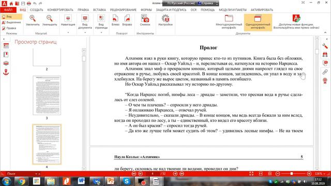Click the fit-width view icon in status bar
Screen dimensions: 331x186
(x=261, y=174)
